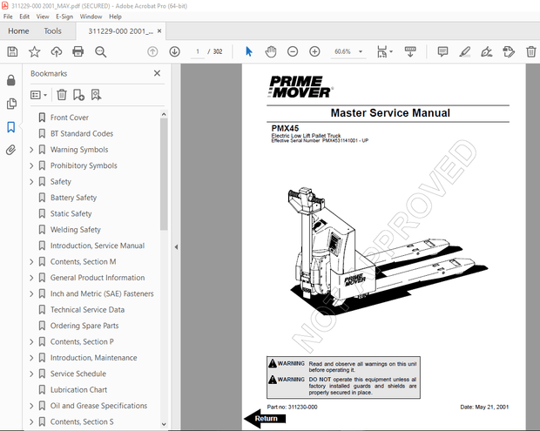Open the E-Sign menu
Viewport: 540px width, 431px height.
[64, 17]
